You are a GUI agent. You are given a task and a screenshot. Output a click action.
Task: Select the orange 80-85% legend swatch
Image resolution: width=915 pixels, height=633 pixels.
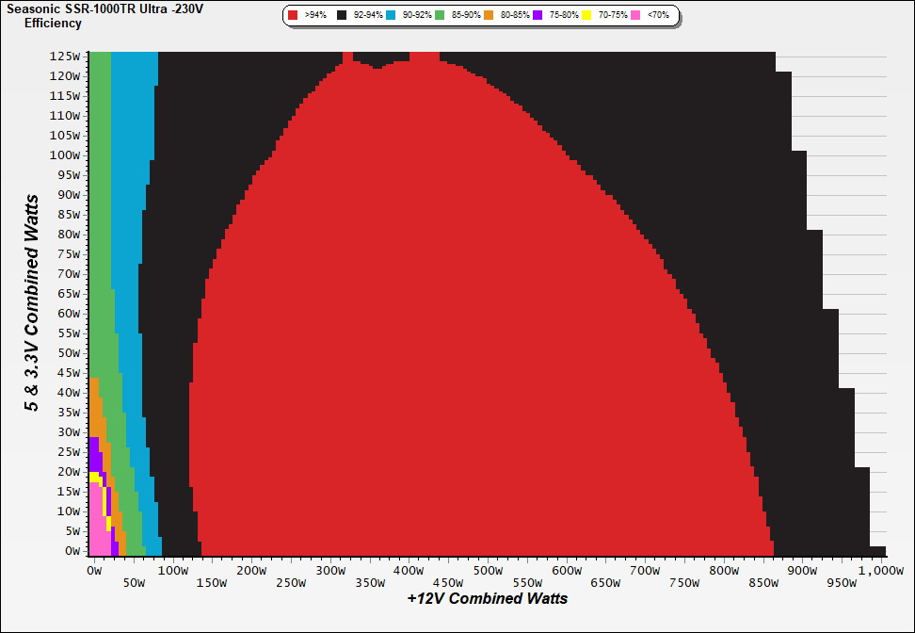coord(489,16)
